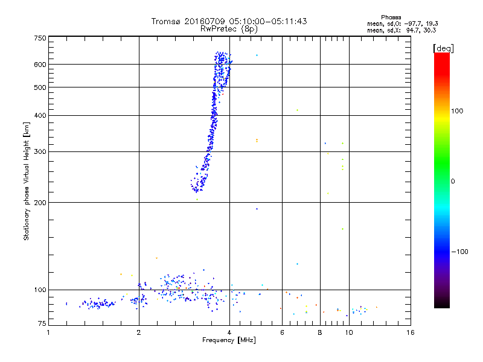Screen dimensions: 483x362
Task: Click the black bottom of the colorbar
Action: pos(442,303)
